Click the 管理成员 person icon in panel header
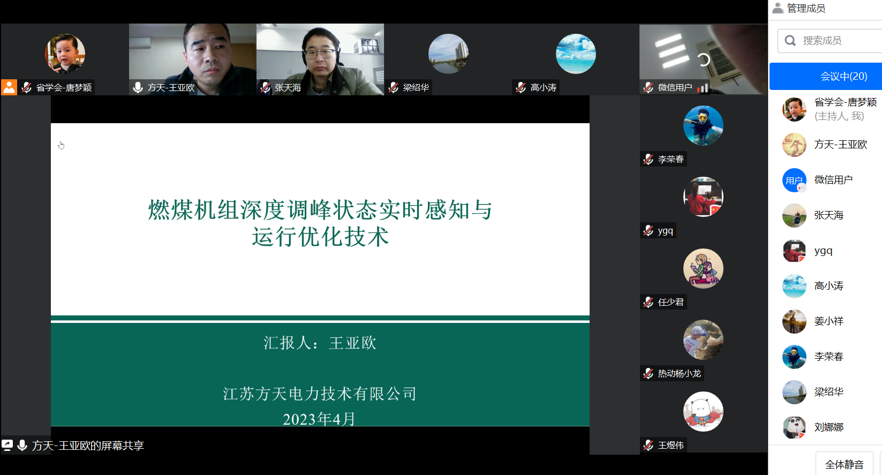Viewport: 882px width, 475px height. (778, 8)
